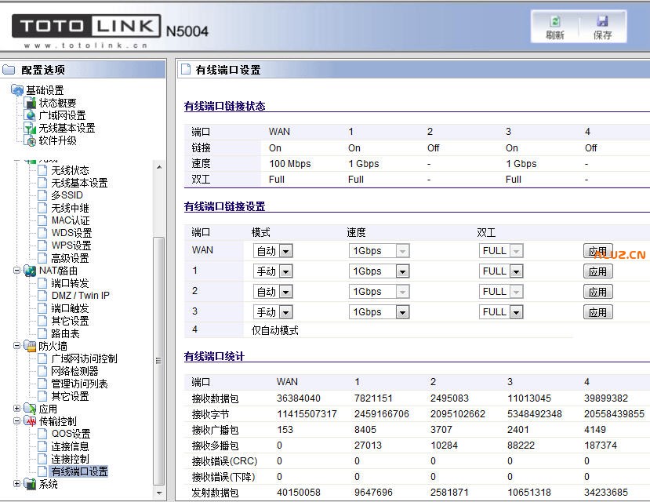Expand the 应用 tree node

pyautogui.click(x=17, y=409)
